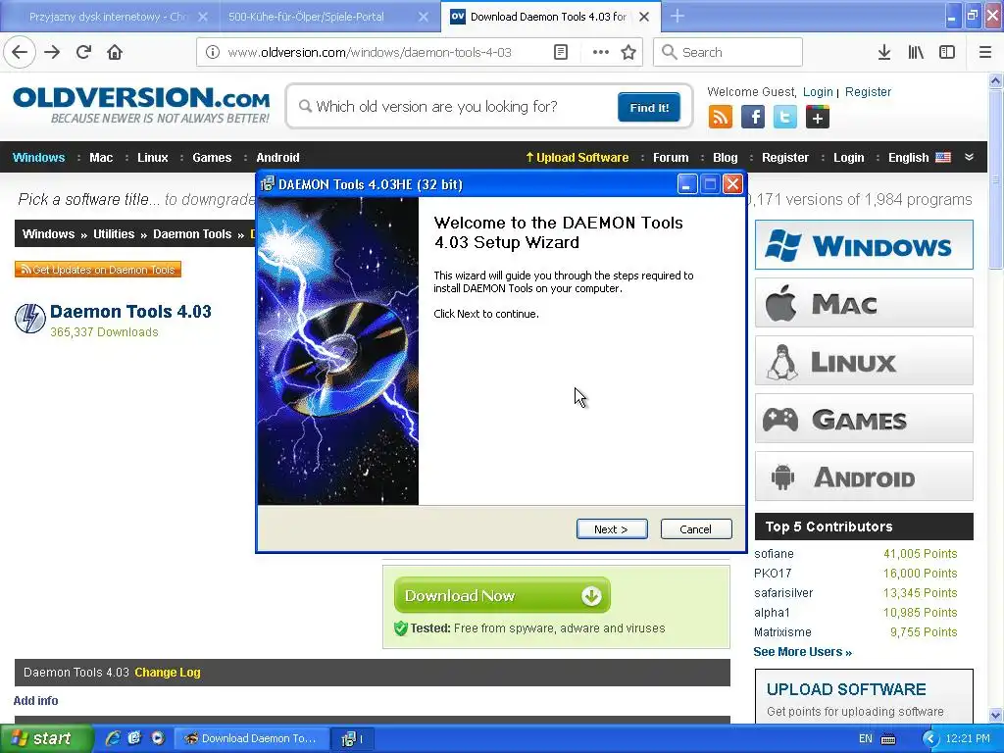Click the on-screen keyboard tray icon
Image resolution: width=1004 pixels, height=753 pixels.
tap(888, 739)
